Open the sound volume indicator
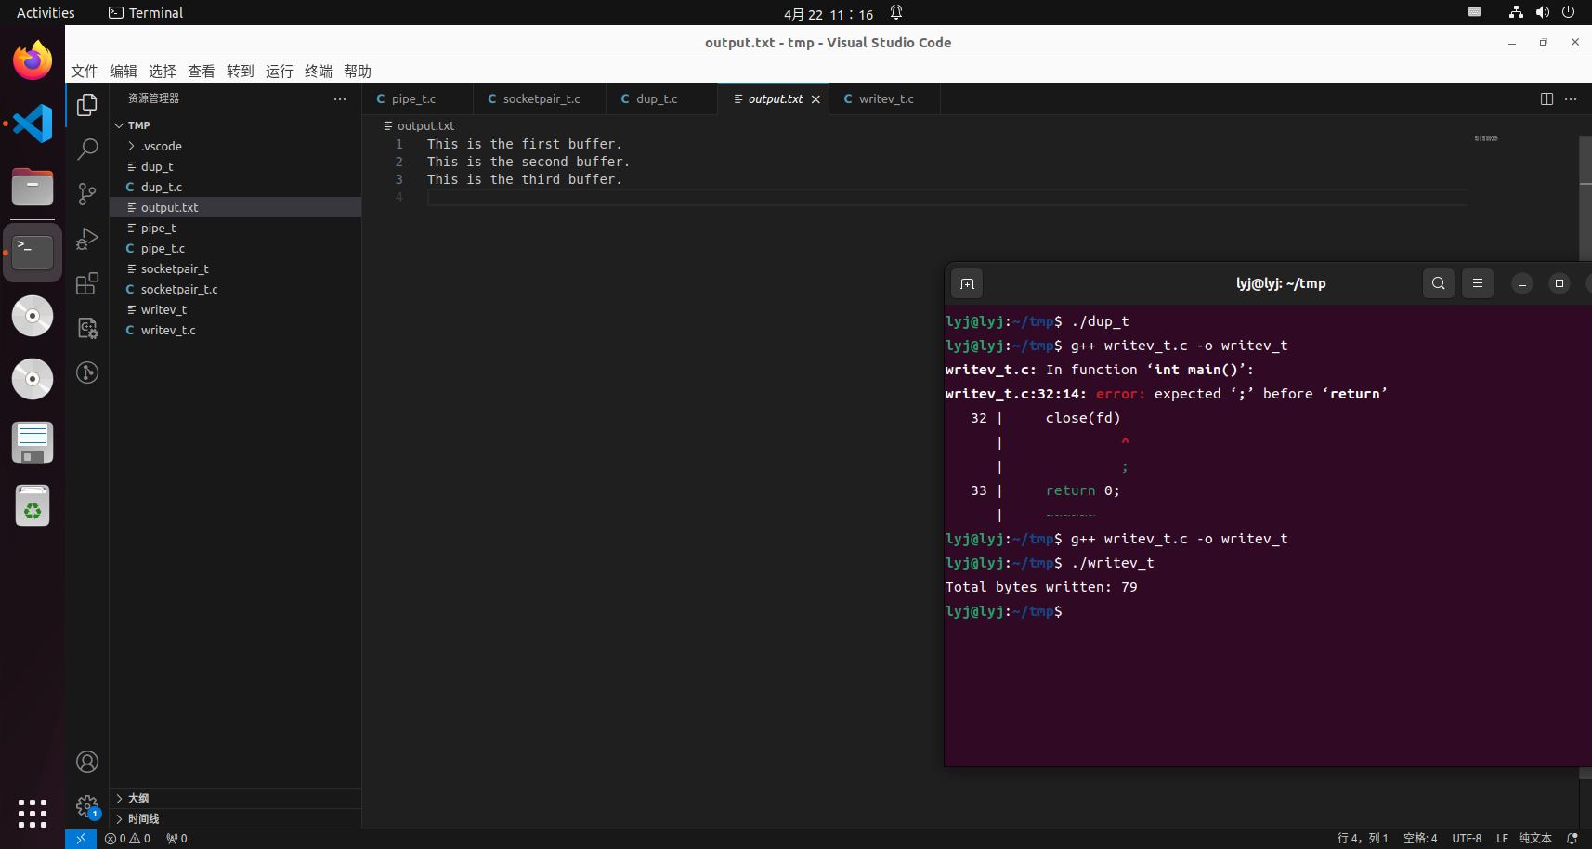This screenshot has height=849, width=1592. 1543,13
